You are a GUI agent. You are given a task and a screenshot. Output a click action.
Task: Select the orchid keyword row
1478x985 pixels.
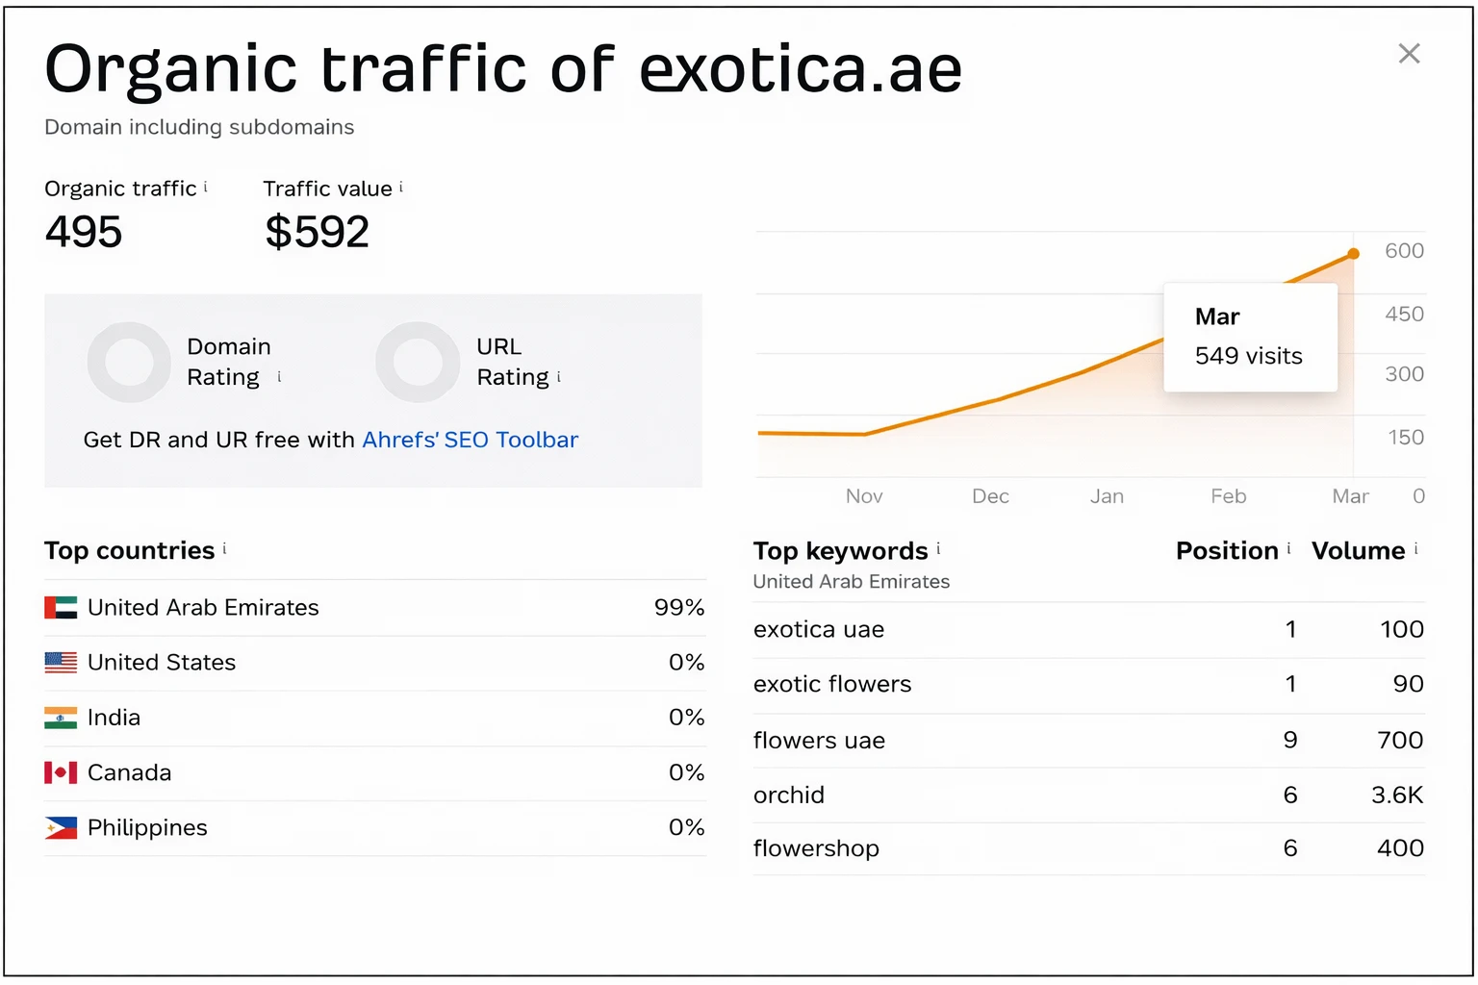click(x=1058, y=795)
